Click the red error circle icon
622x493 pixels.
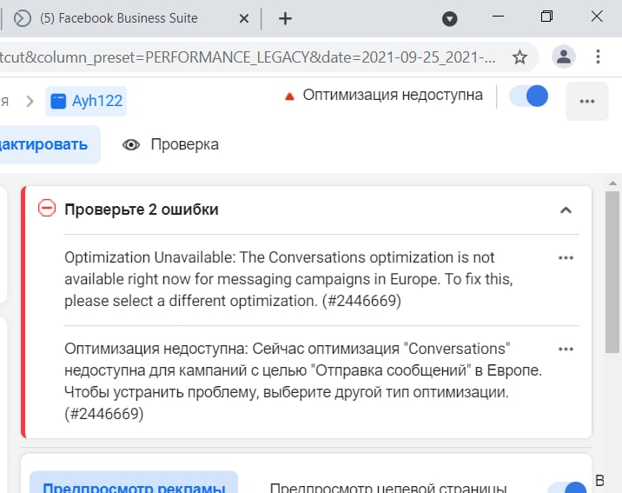47,209
